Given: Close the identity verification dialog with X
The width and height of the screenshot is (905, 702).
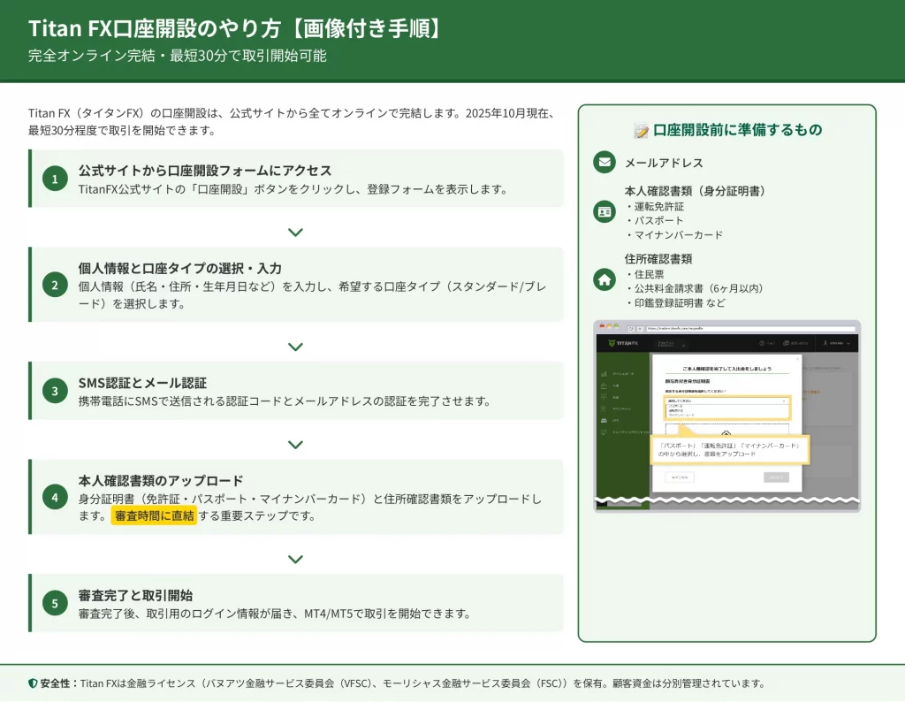Looking at the screenshot, I should pos(796,359).
